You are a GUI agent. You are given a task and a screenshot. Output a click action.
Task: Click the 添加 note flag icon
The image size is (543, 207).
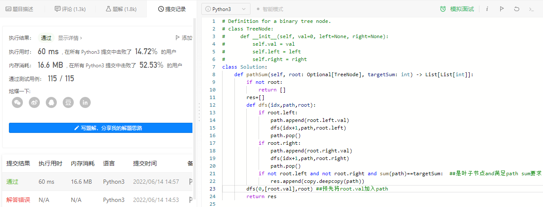pos(178,38)
